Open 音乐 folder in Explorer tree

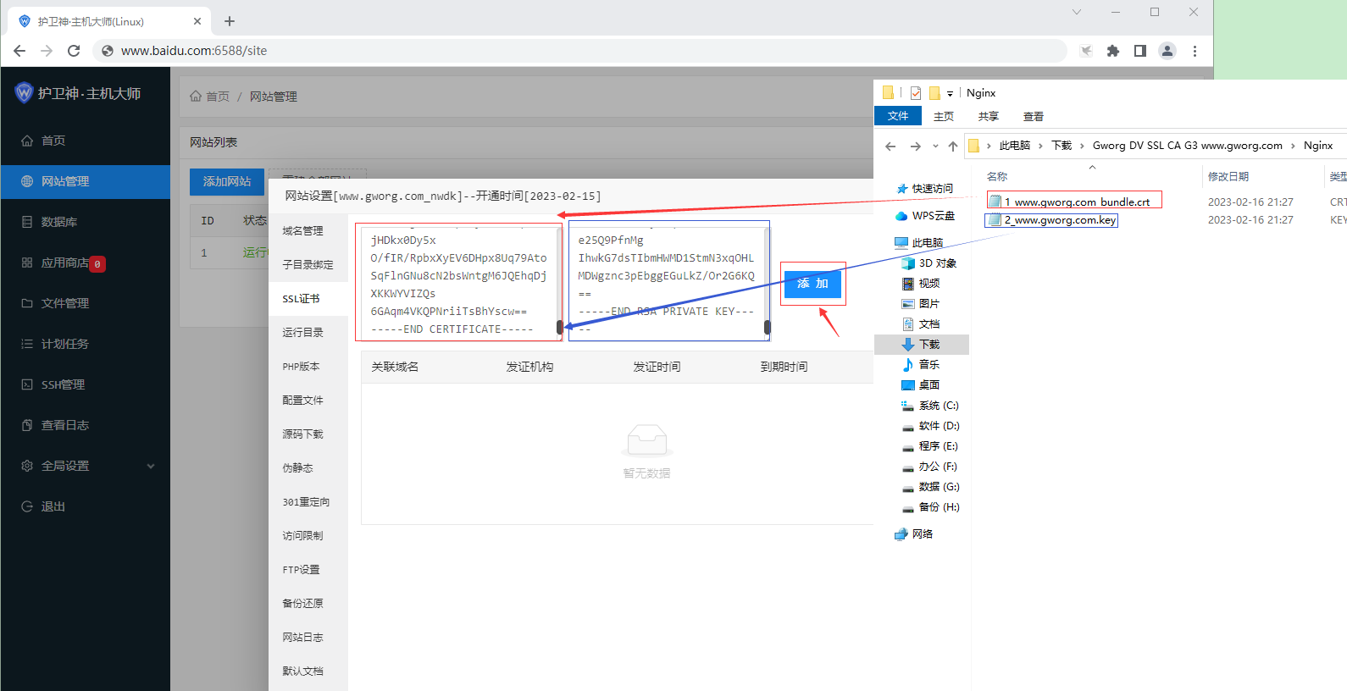[921, 364]
